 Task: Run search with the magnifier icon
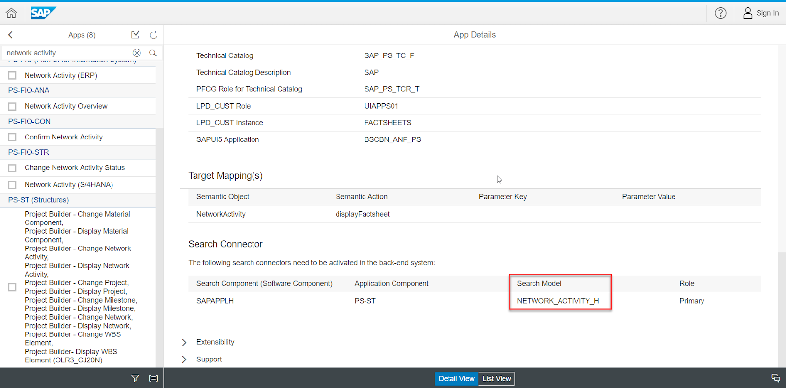click(x=153, y=53)
